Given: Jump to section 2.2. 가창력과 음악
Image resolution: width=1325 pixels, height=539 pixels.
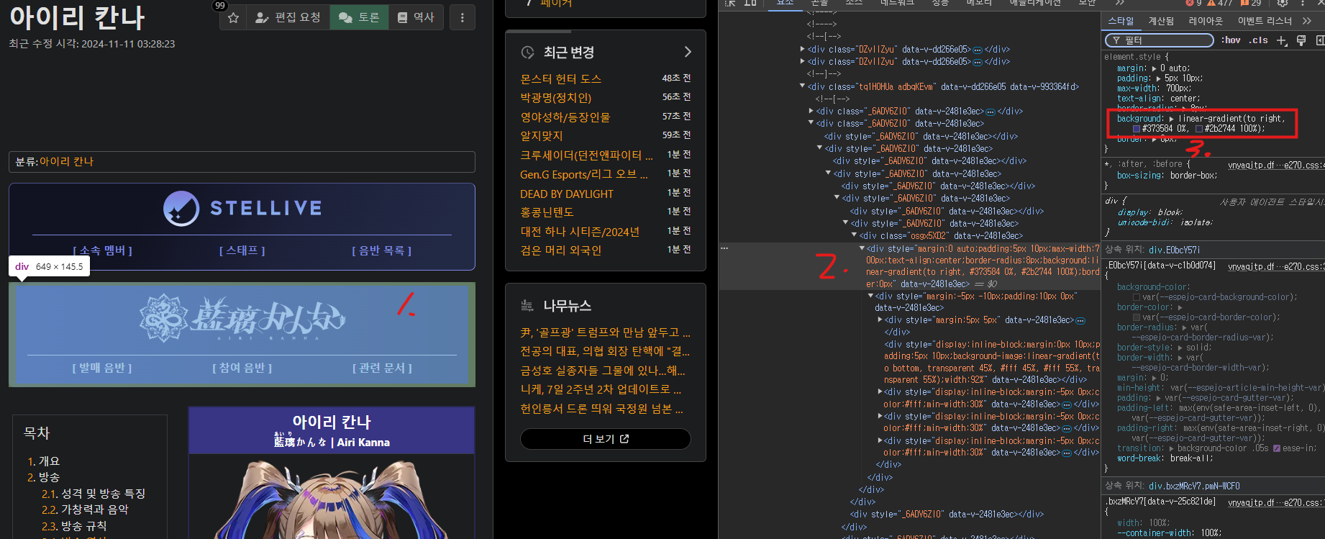Looking at the screenshot, I should [85, 509].
